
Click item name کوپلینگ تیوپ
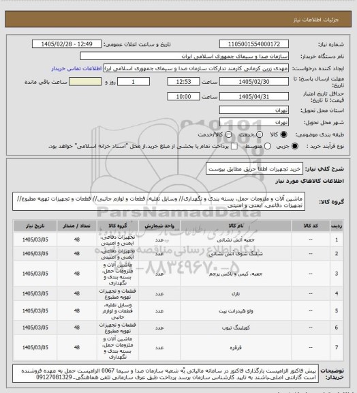(x=236, y=327)
